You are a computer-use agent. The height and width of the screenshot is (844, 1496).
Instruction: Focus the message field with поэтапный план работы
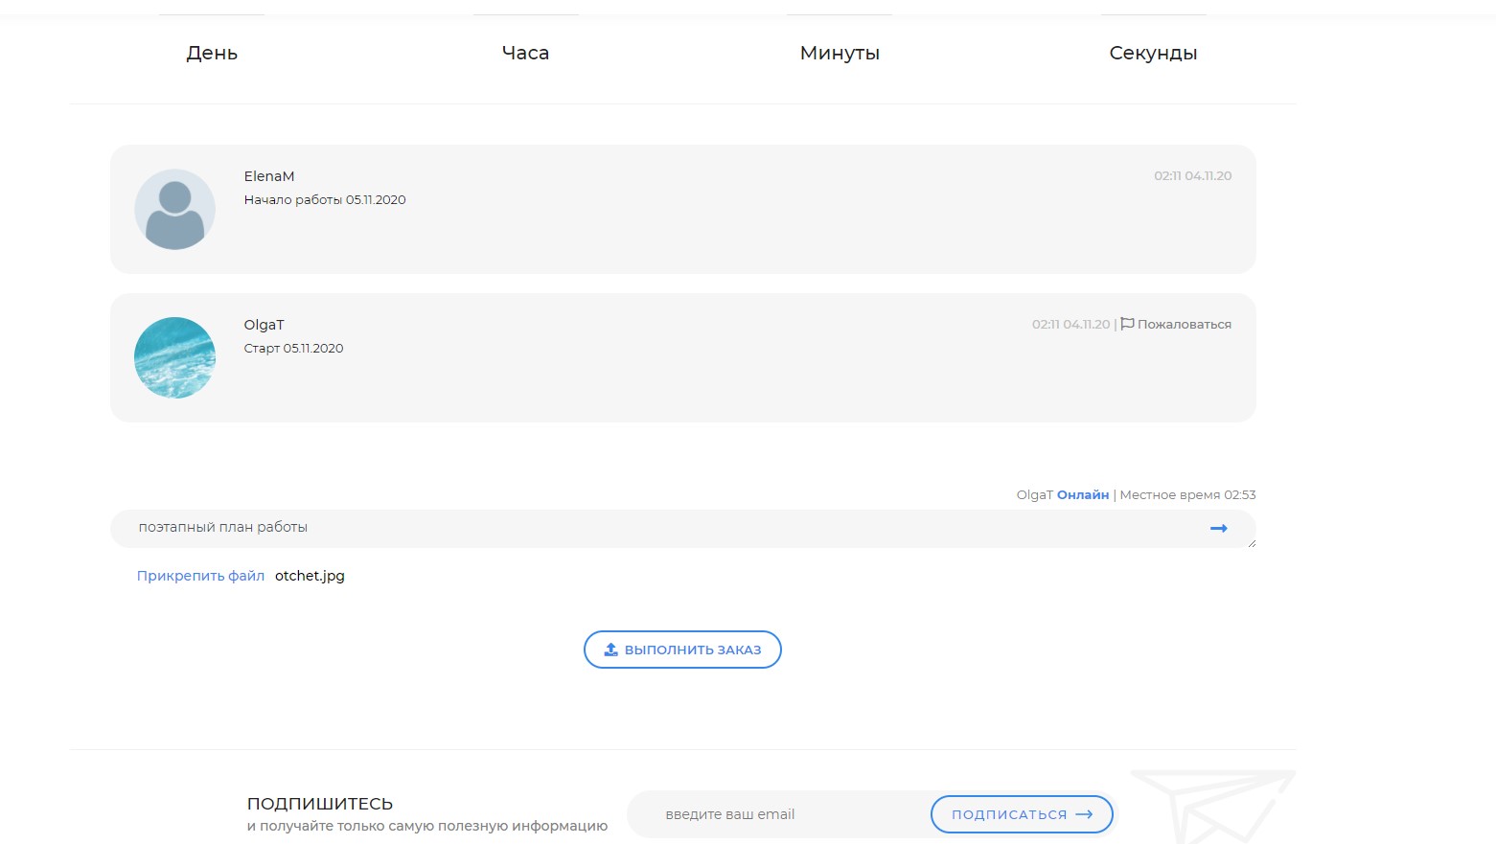661,528
